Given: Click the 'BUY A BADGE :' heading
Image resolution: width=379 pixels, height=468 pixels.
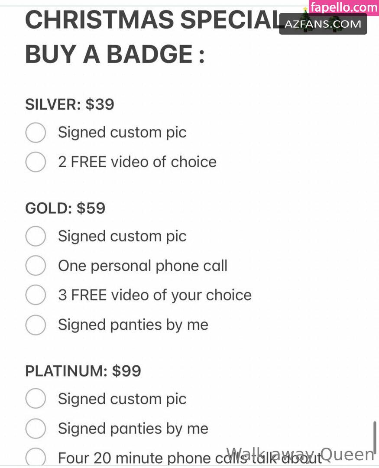Looking at the screenshot, I should (x=115, y=54).
